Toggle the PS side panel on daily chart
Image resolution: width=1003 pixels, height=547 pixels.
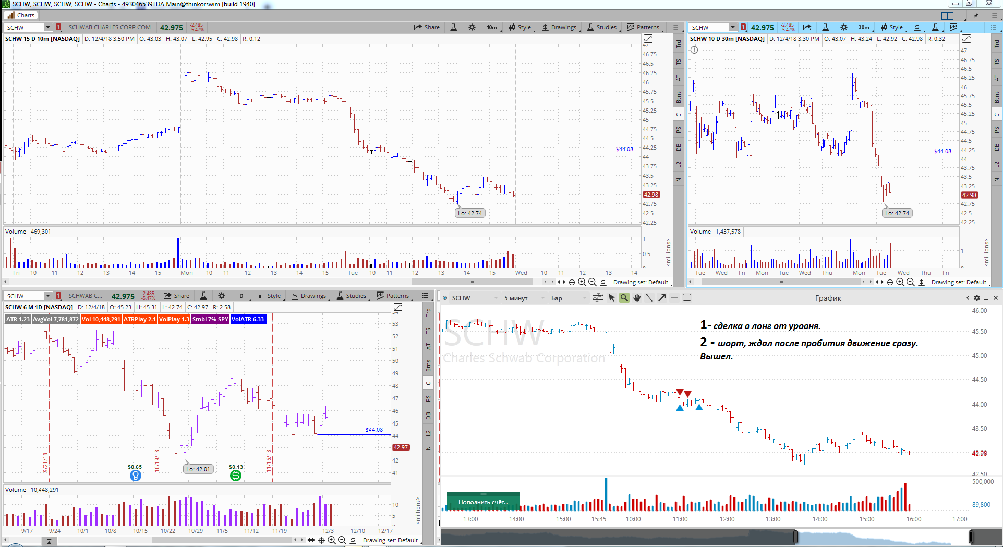(x=428, y=399)
